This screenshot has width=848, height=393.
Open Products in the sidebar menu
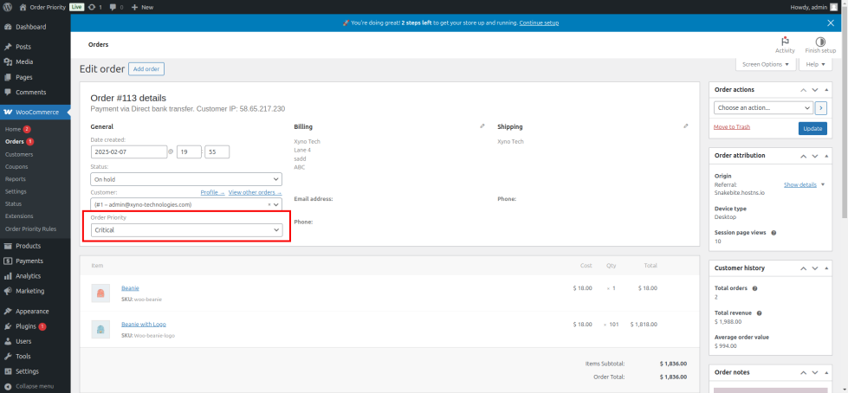tap(28, 246)
